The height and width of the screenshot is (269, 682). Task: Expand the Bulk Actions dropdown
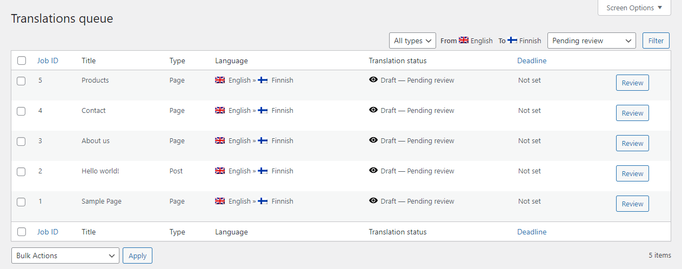[65, 255]
